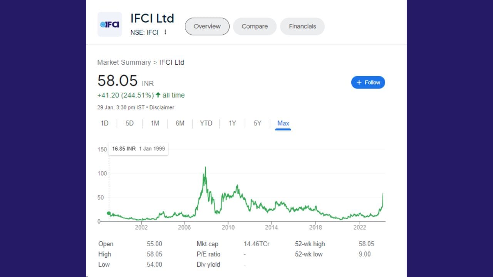Click the price tooltip showing 16.85 INR

coord(138,149)
